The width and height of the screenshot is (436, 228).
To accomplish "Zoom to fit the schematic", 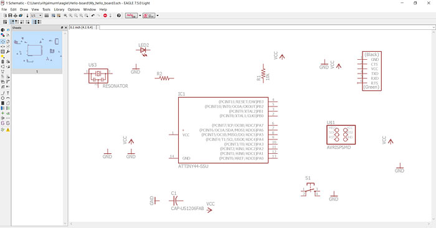I will coord(65,16).
